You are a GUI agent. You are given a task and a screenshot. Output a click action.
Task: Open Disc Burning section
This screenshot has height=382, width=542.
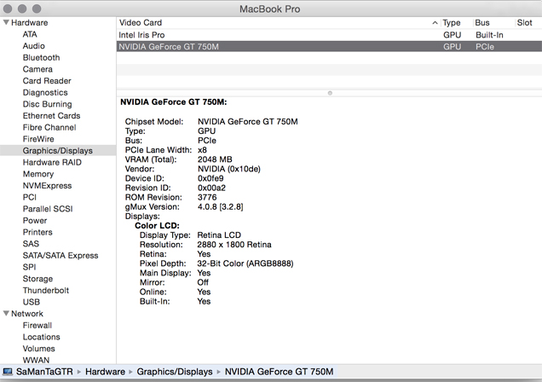coord(47,104)
